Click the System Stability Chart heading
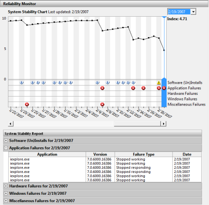The height and width of the screenshot is (205, 209). pos(27,12)
